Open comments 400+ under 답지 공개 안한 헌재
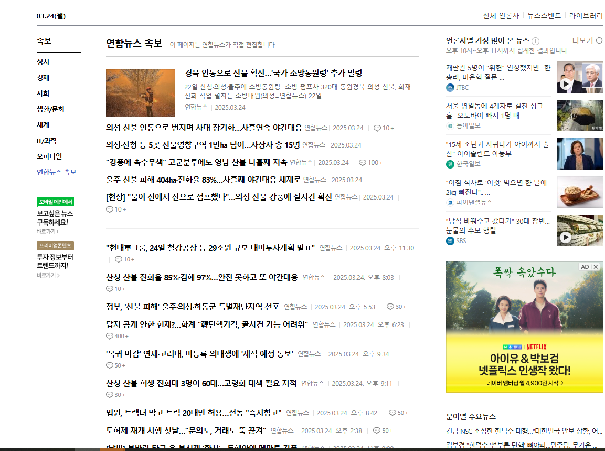The image size is (605, 451). [x=118, y=336]
